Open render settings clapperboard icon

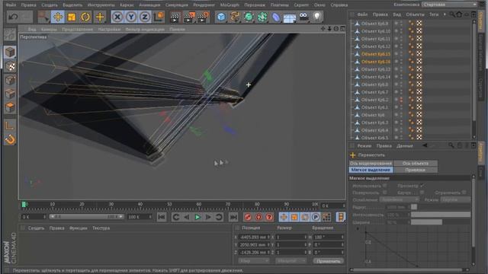pos(203,17)
